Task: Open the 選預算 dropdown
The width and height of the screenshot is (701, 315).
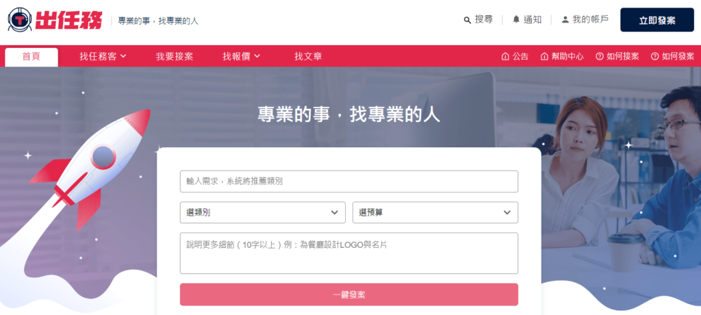Action: (x=435, y=212)
